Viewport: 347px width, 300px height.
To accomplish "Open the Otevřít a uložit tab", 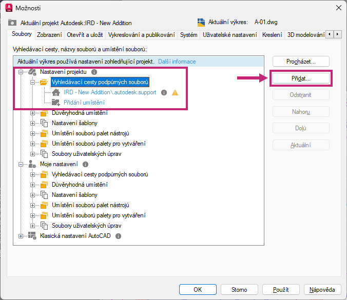I will [x=85, y=35].
